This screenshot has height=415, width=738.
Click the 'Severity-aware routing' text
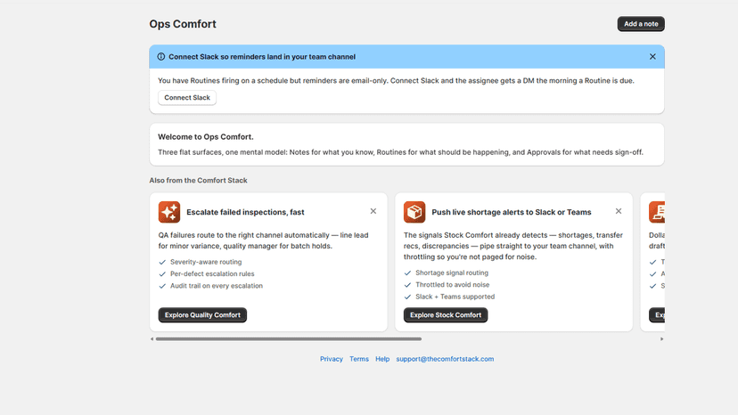206,262
